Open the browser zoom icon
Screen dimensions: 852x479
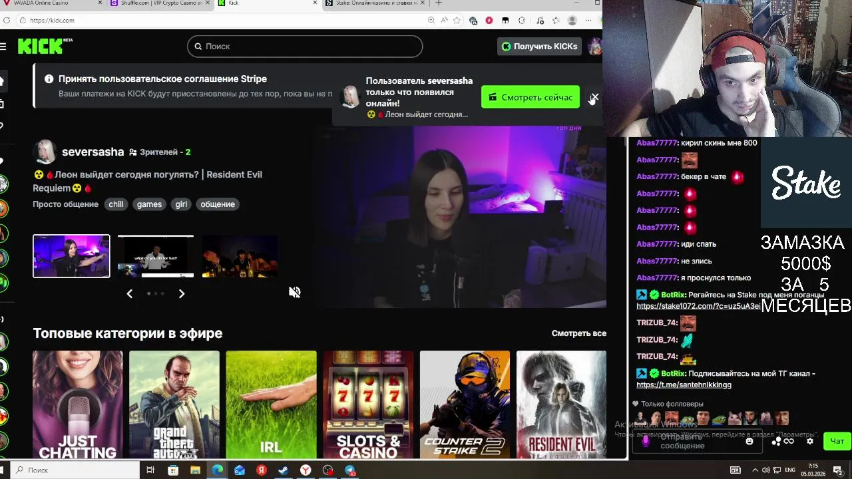tap(431, 21)
